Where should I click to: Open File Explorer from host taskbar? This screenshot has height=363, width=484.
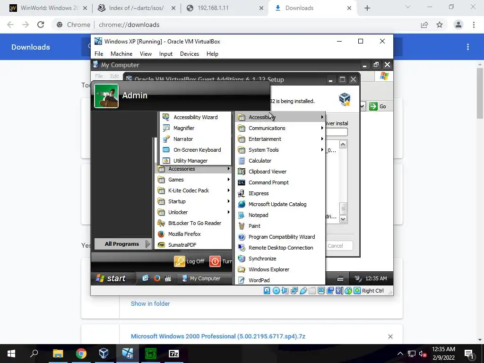[x=58, y=354]
